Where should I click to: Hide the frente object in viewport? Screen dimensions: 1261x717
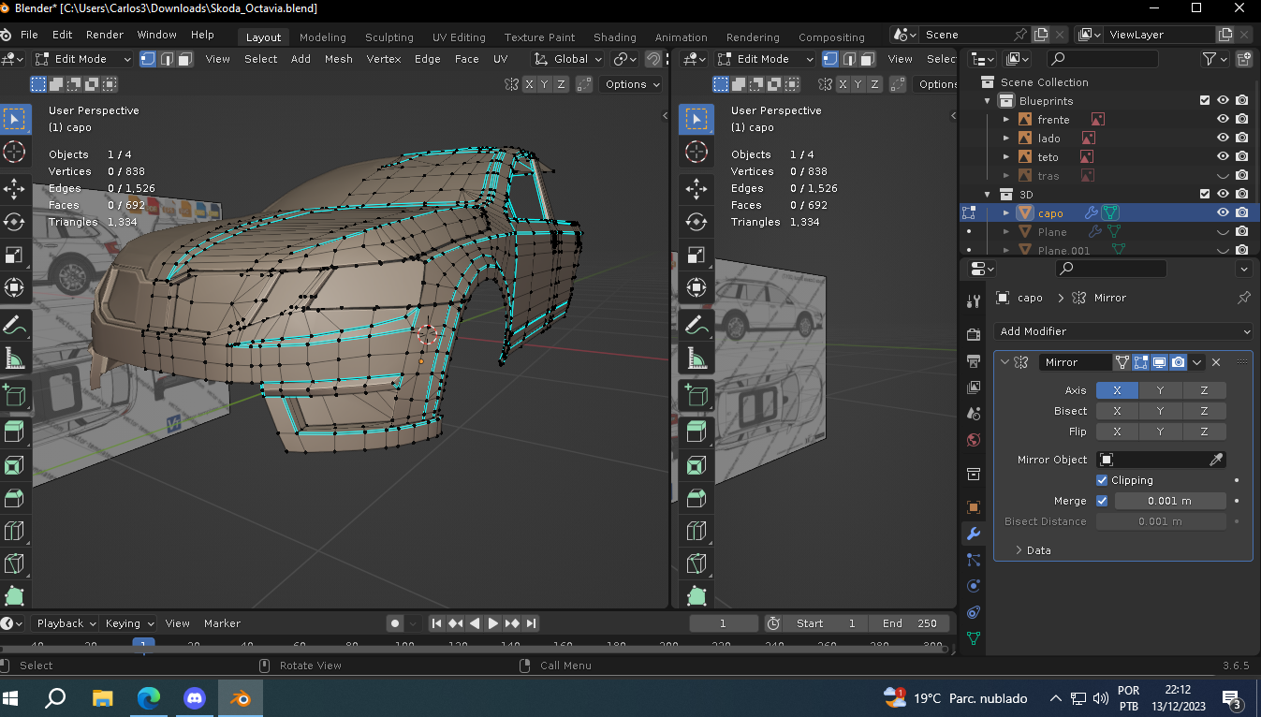pos(1223,120)
